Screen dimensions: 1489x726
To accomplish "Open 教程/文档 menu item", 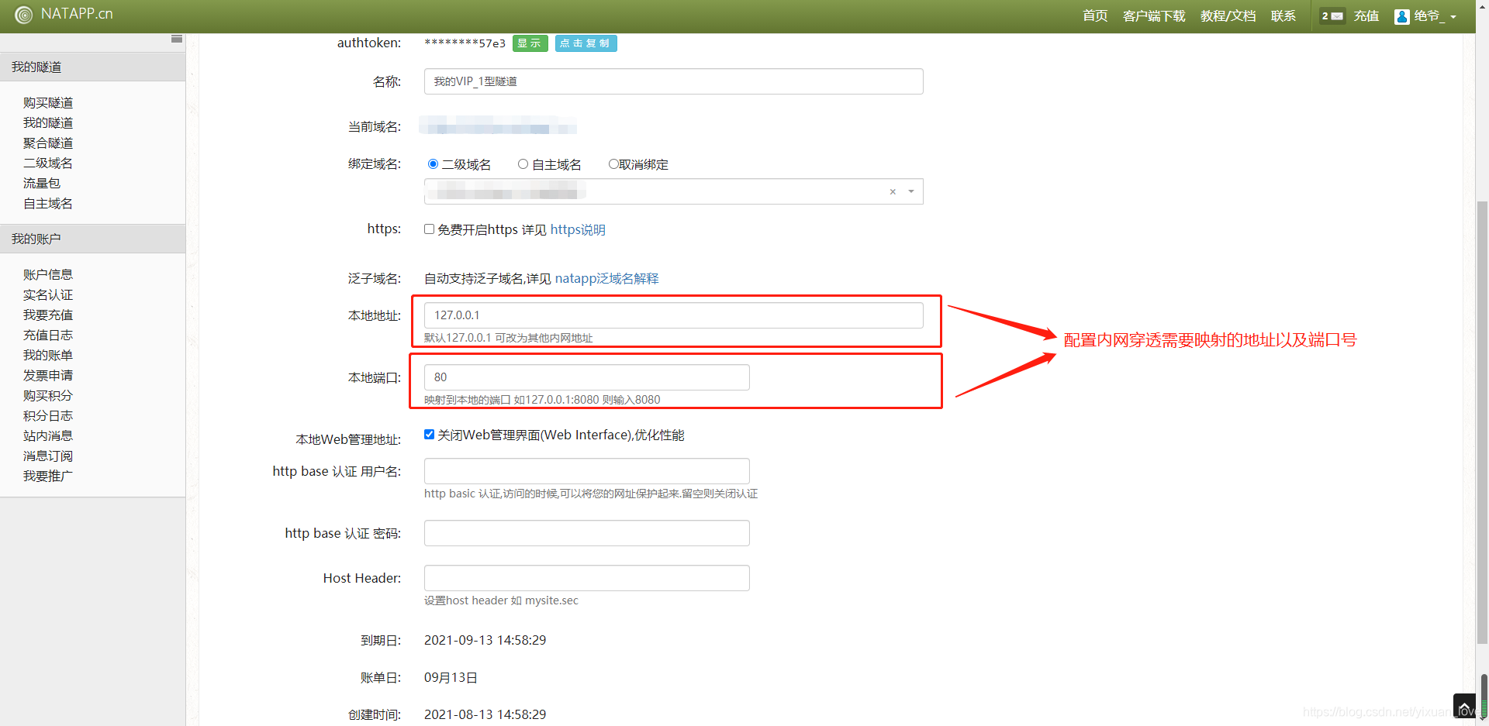I will point(1228,16).
